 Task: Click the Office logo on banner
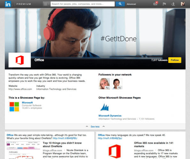pyautogui.click(x=19, y=60)
